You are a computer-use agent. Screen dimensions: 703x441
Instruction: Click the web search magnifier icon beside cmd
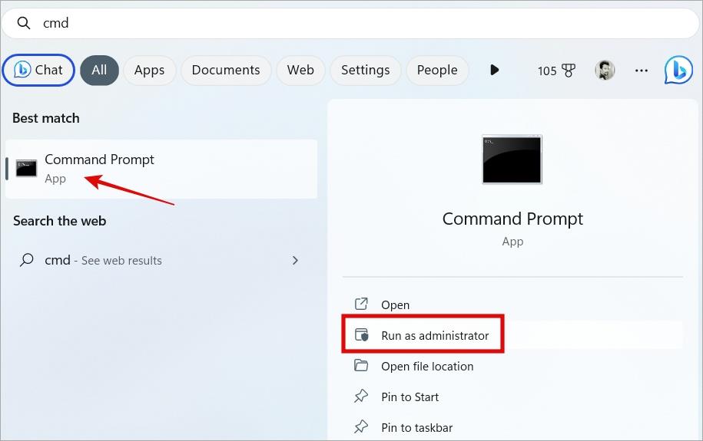pyautogui.click(x=26, y=260)
